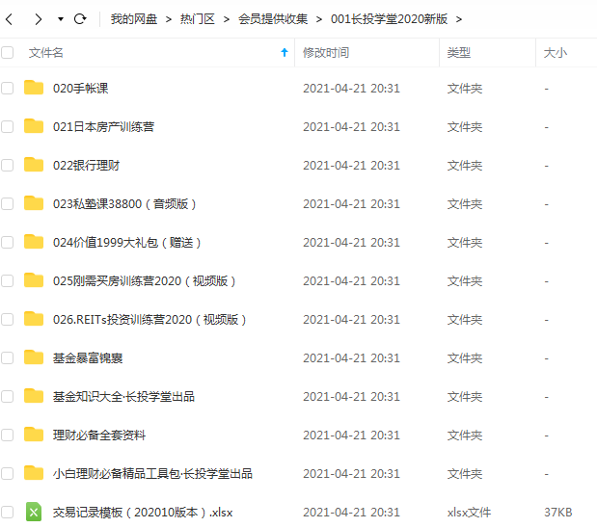Click folder icon of 小白理财必备精品工具包

coord(34,473)
